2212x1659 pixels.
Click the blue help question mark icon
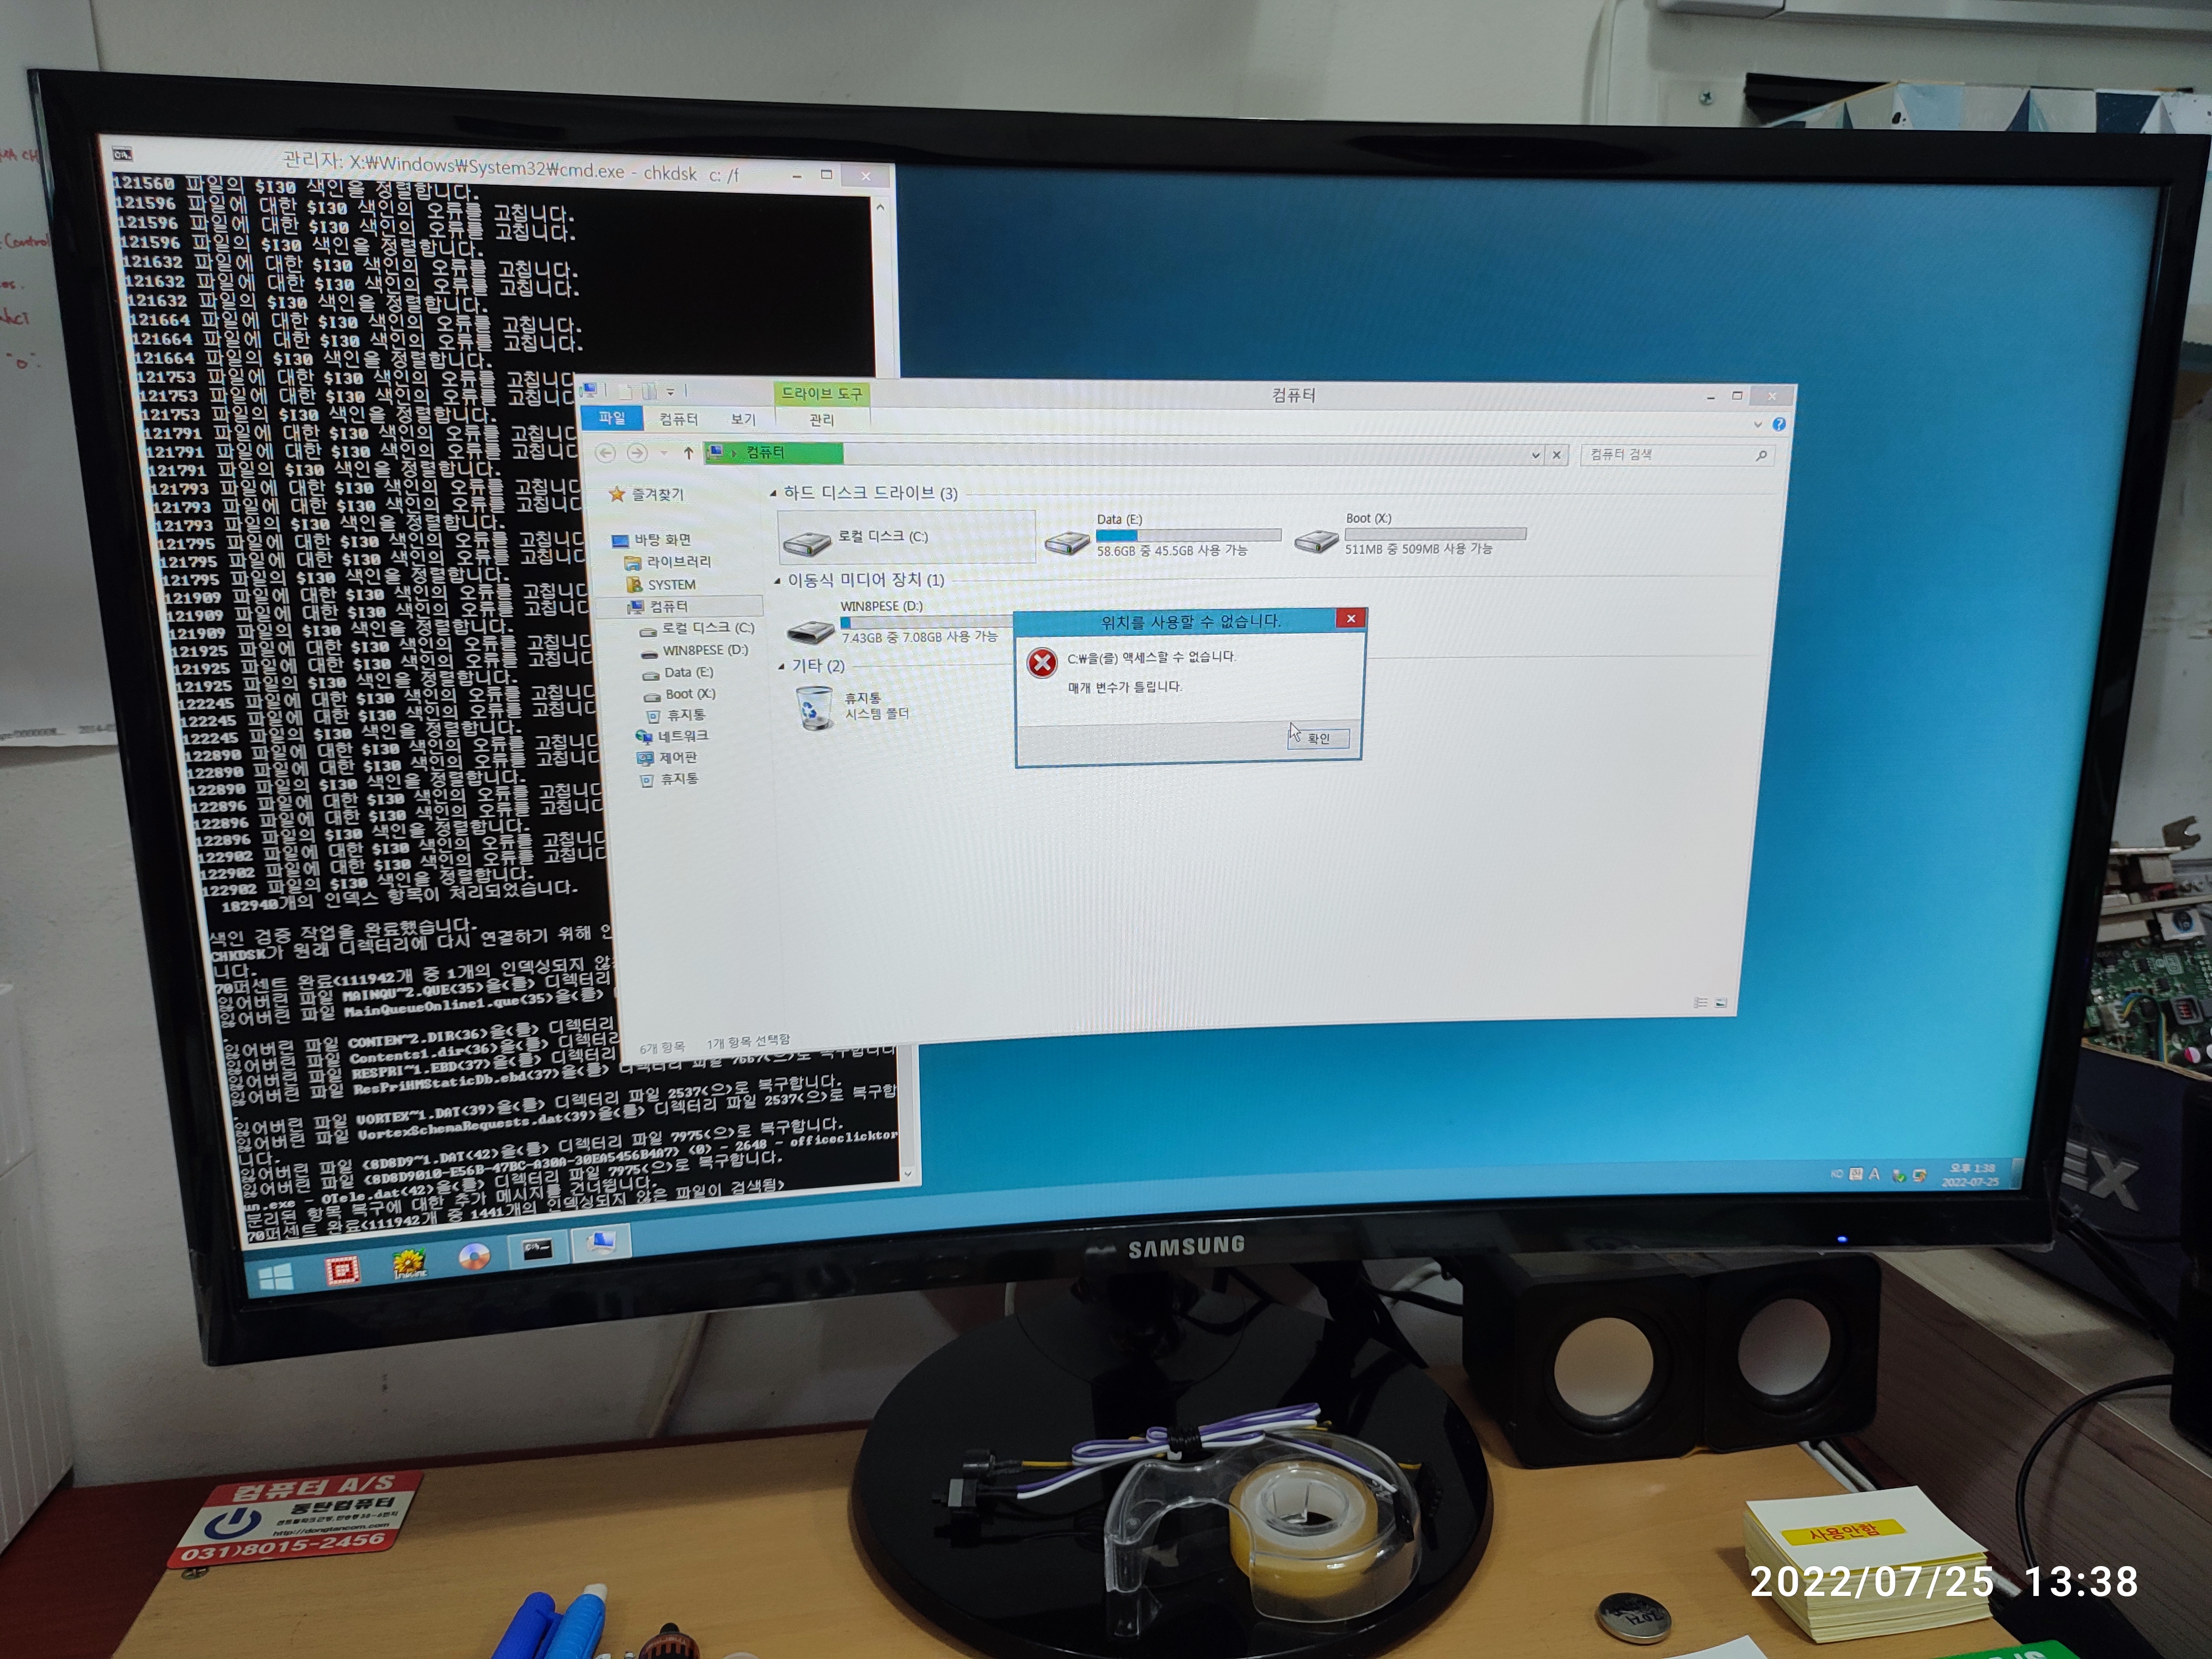click(x=1779, y=424)
